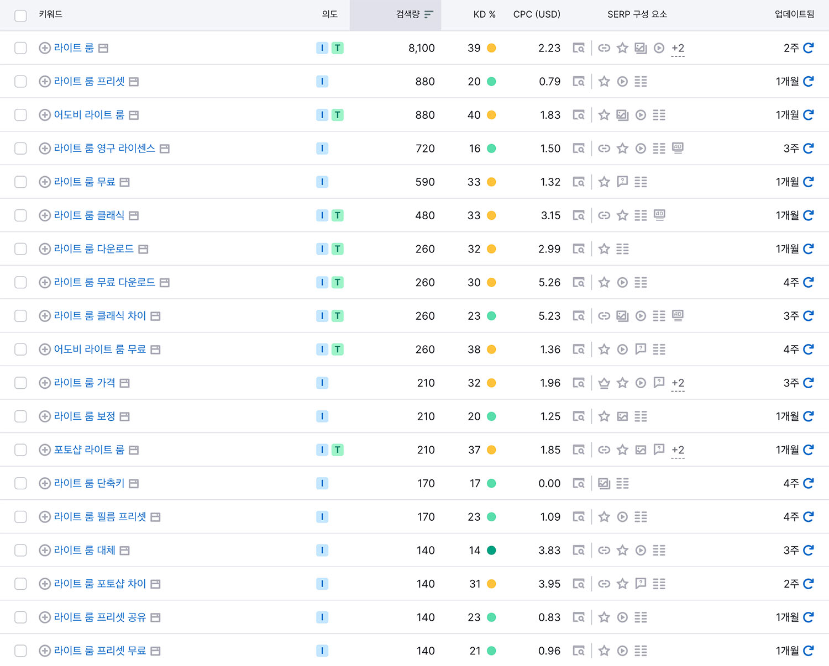
Task: Click the plus icon for 라이트 룸 다운로드
Action: 45,249
